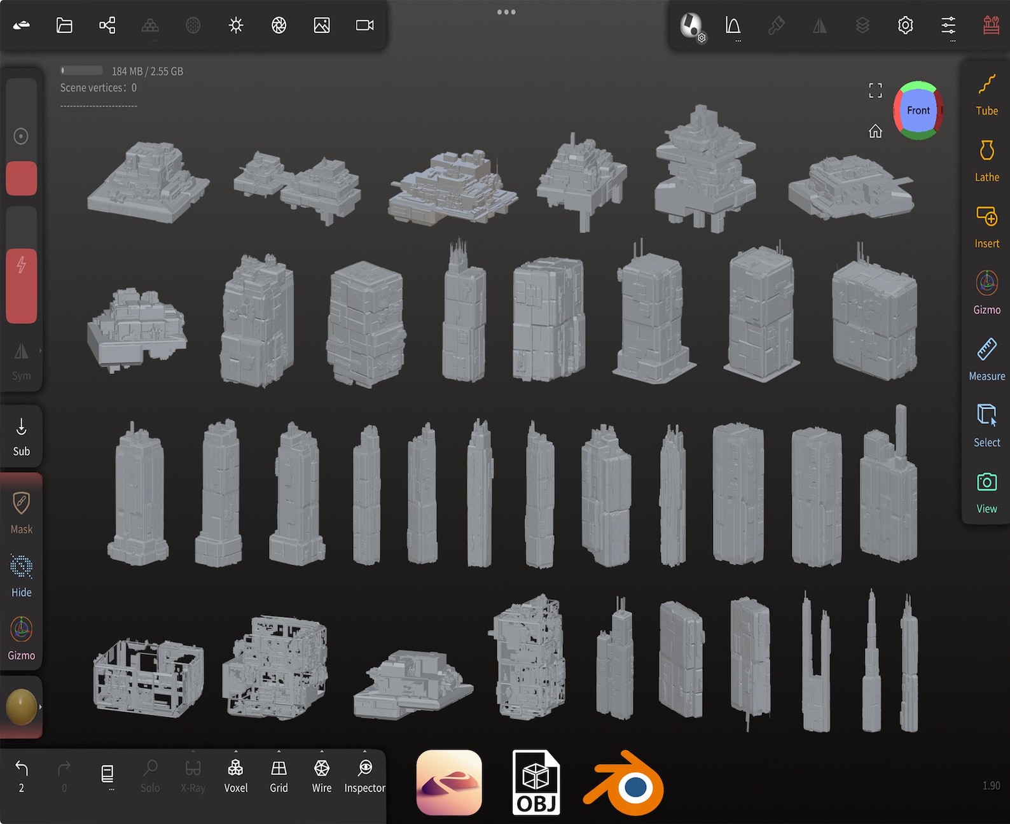Select the Tube tool
This screenshot has width=1010, height=824.
(x=986, y=95)
